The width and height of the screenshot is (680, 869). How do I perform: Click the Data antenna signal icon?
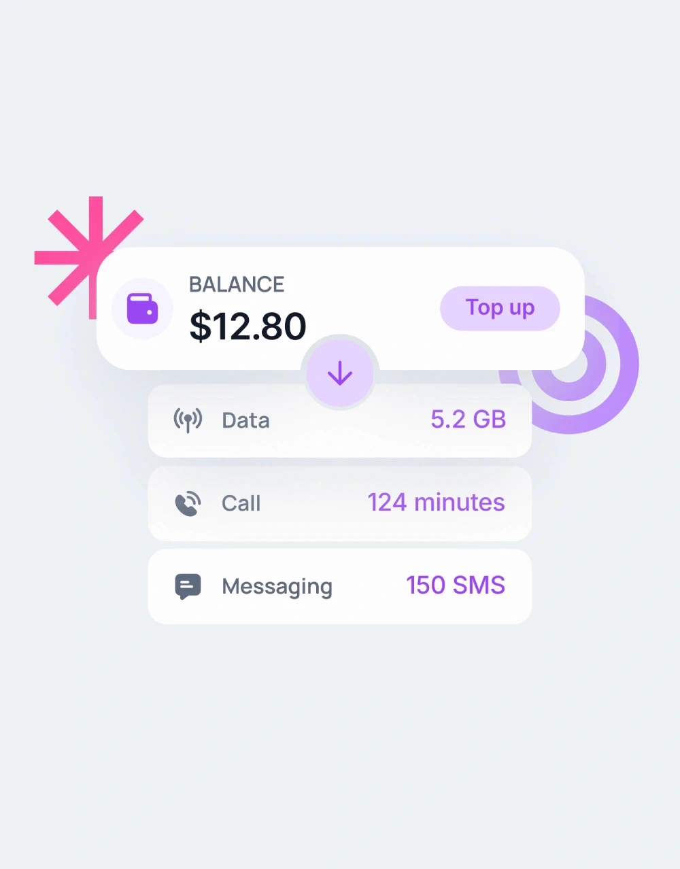click(x=188, y=420)
